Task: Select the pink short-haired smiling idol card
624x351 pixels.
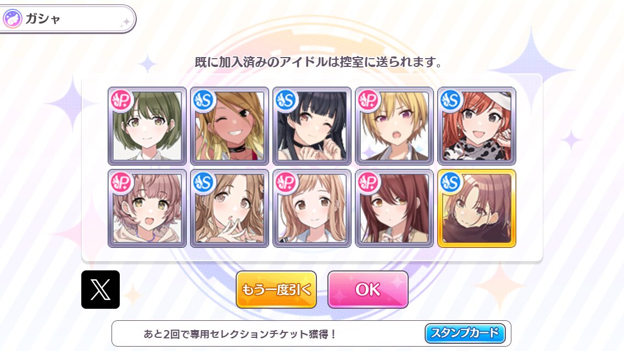Action: pos(147,208)
